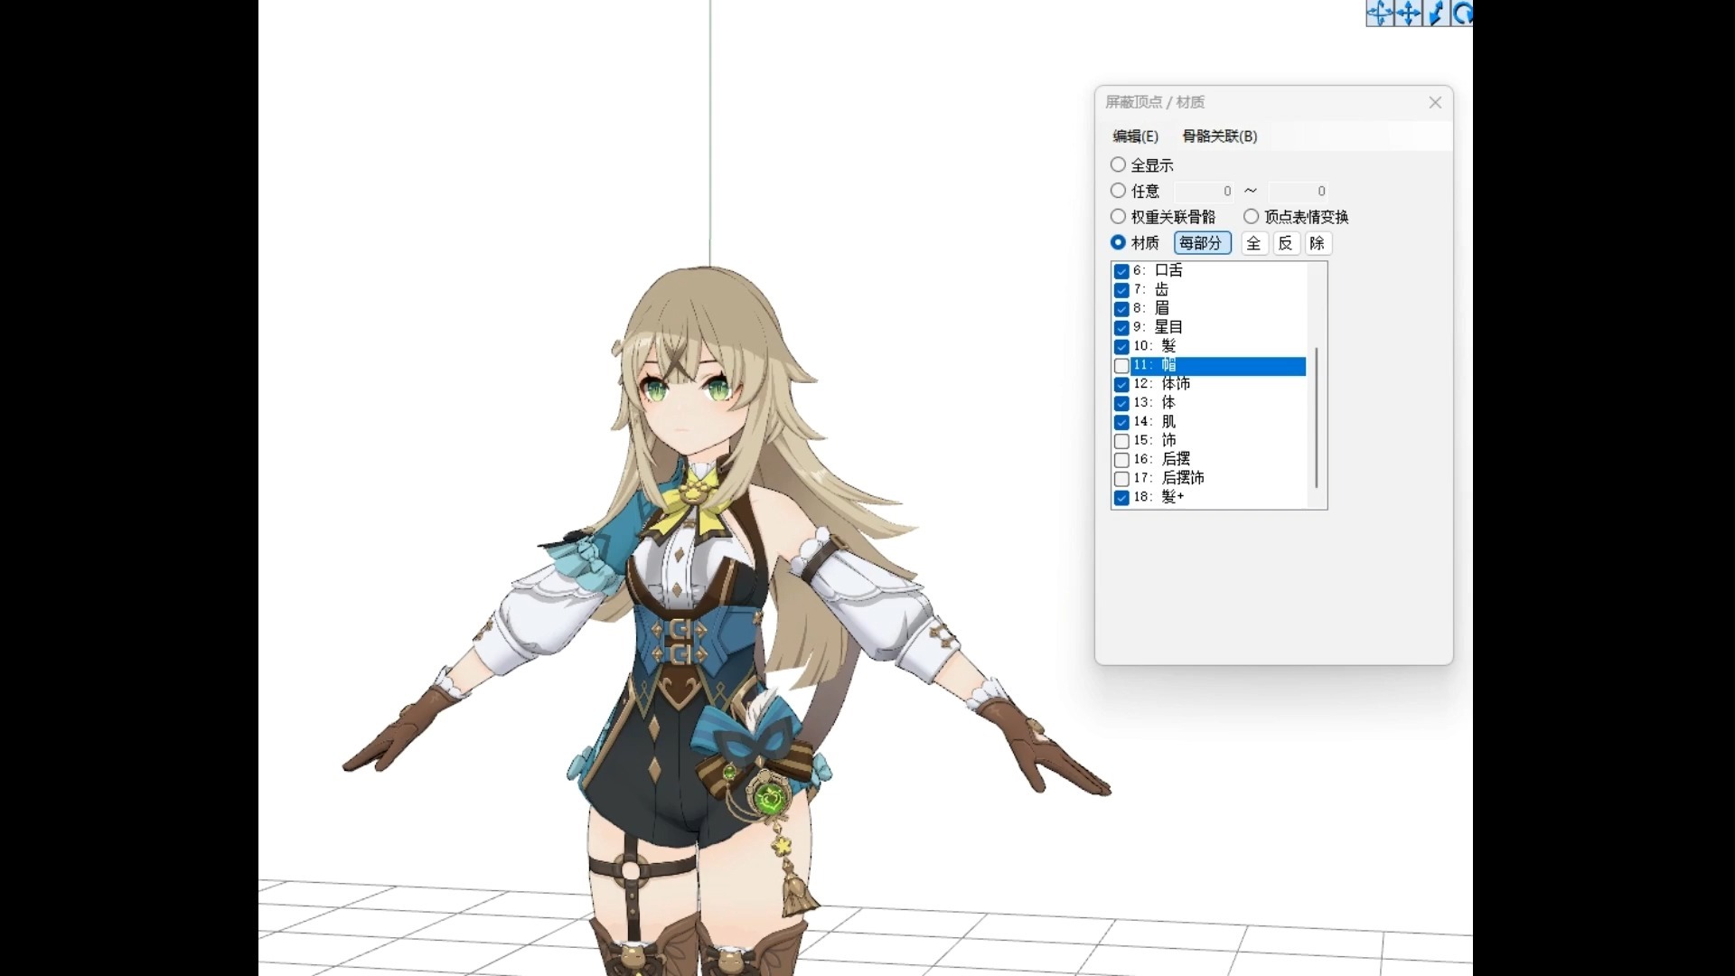Click the 全 select-all button

[1253, 243]
